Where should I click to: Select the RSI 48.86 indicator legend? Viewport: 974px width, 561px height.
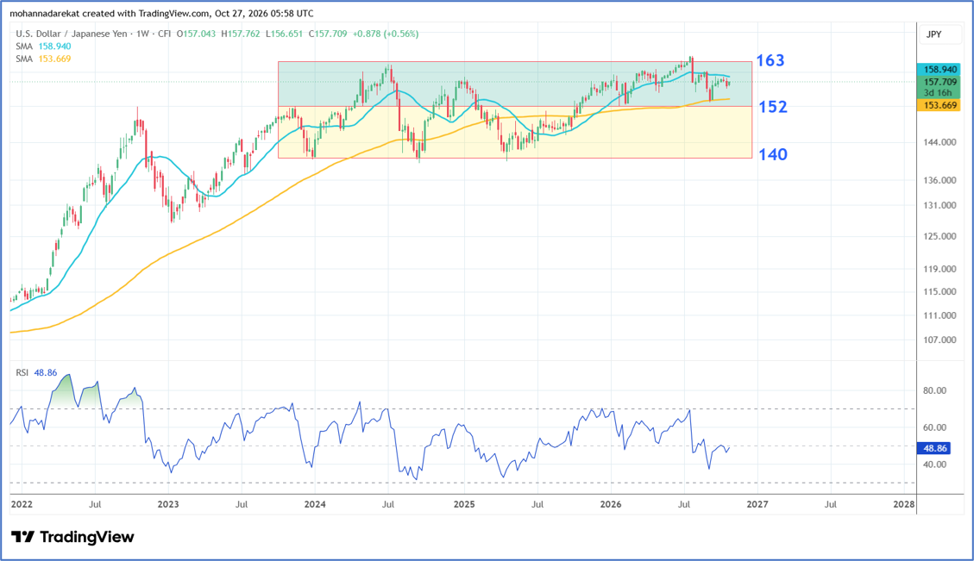coord(36,372)
